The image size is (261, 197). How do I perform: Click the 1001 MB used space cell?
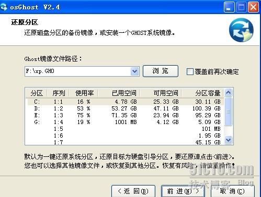(x=126, y=122)
